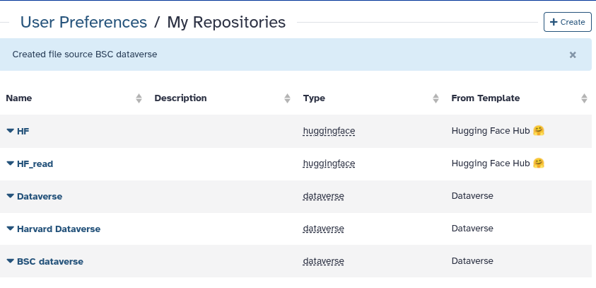Sort by Description column arrows
596x288 pixels.
287,98
